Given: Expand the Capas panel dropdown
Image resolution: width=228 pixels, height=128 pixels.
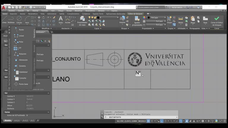Looking at the screenshot, I should (x=98, y=28).
